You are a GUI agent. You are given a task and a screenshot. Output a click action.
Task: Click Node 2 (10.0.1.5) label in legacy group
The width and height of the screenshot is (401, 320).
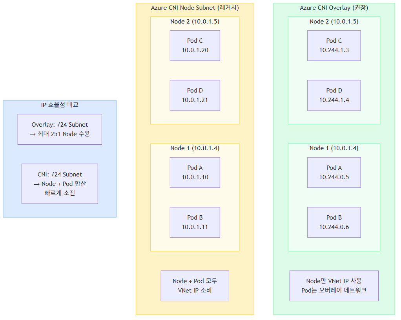tap(195, 22)
